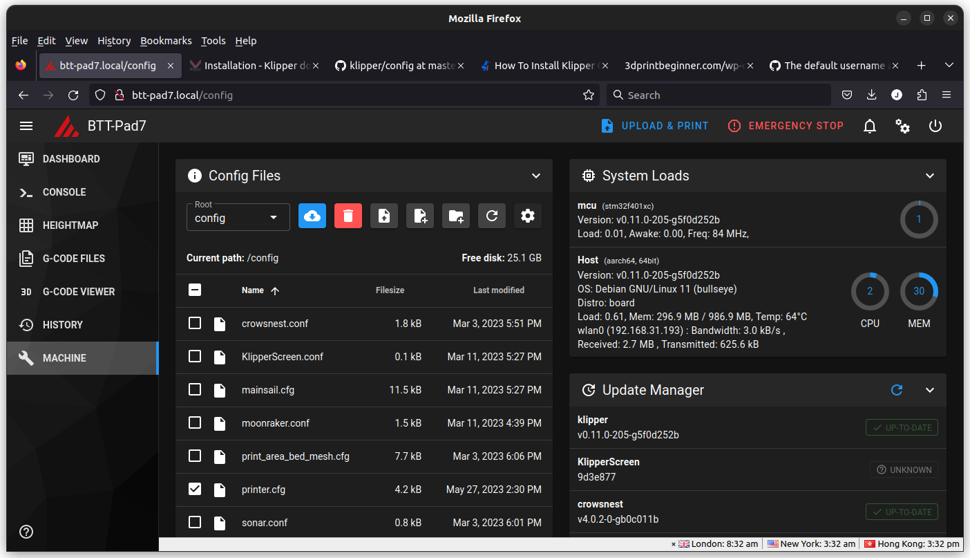Collapse the Update Manager panel
The width and height of the screenshot is (970, 558).
tap(930, 390)
